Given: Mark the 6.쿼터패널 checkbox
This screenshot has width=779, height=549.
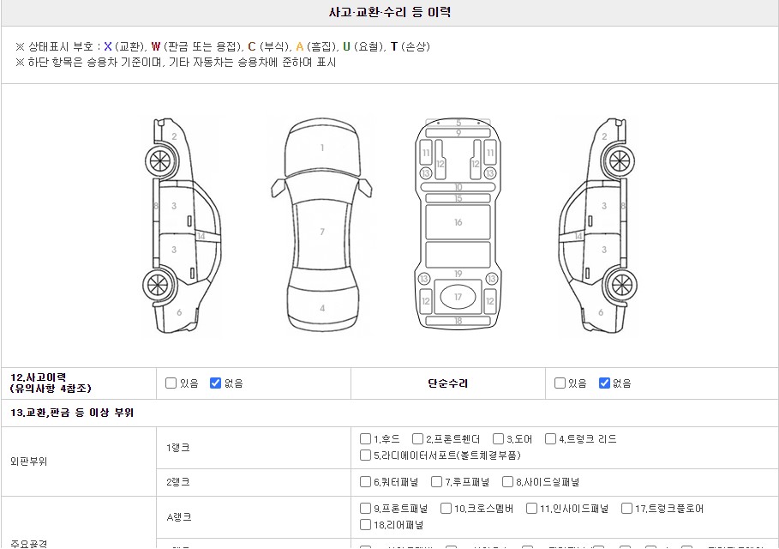Looking at the screenshot, I should 366,482.
